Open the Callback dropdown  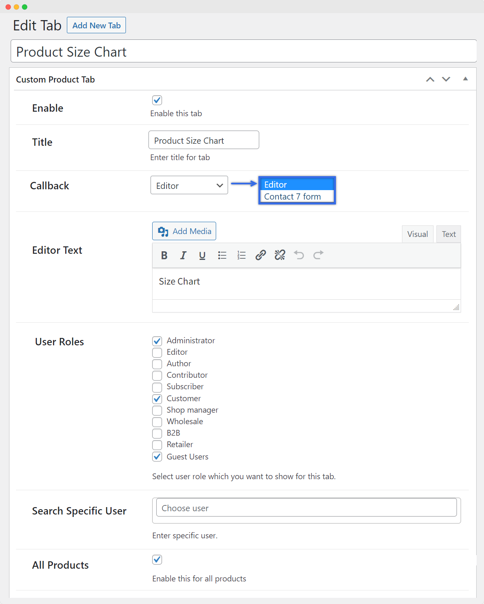pos(189,186)
